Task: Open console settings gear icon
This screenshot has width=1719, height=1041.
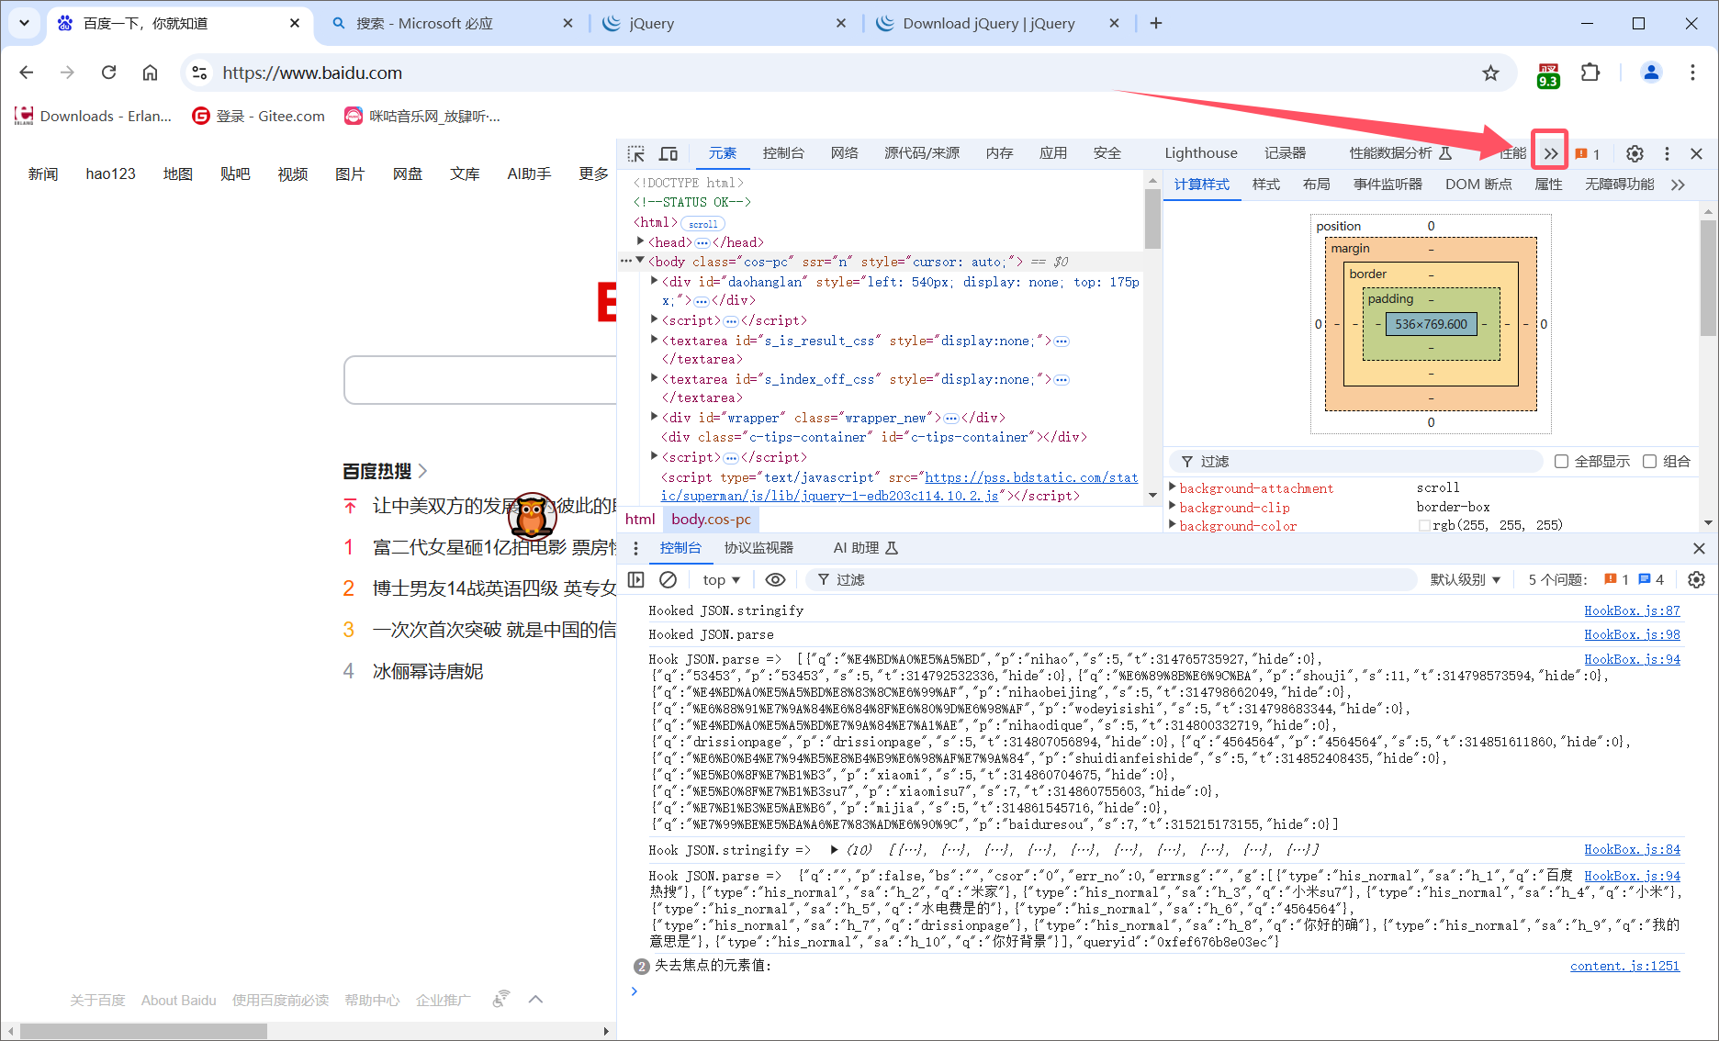Action: [1696, 579]
